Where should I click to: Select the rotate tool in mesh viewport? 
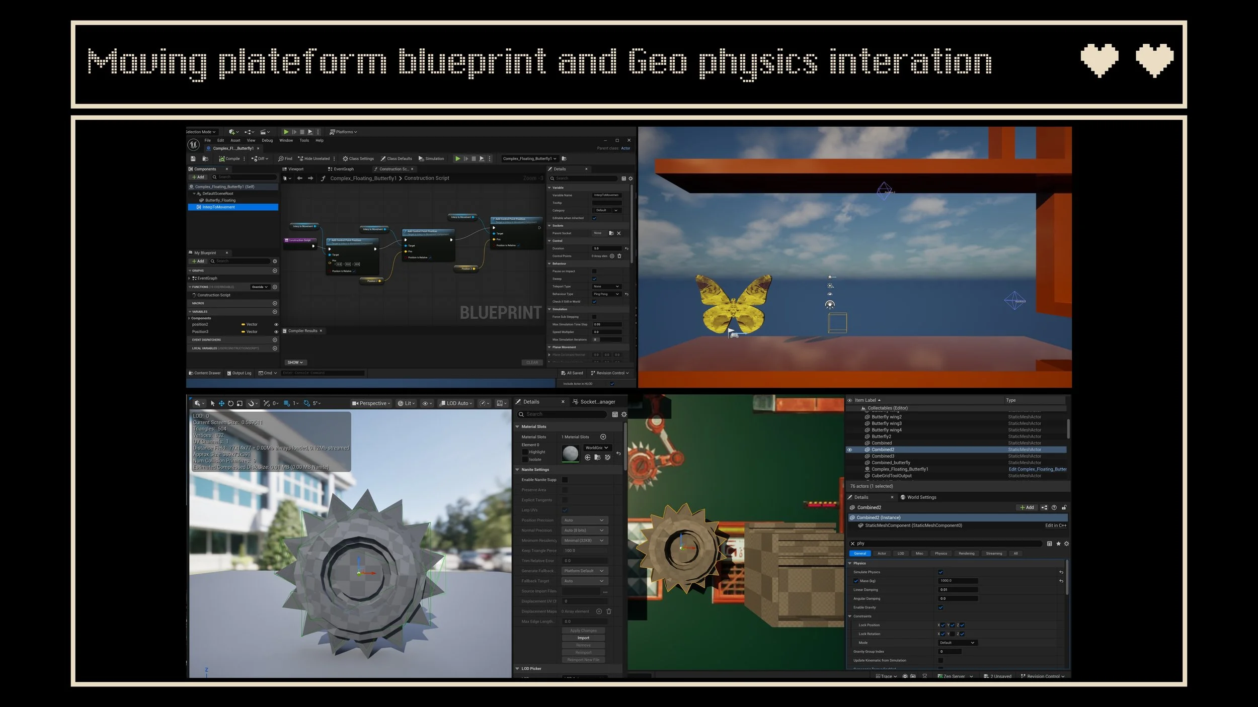230,403
